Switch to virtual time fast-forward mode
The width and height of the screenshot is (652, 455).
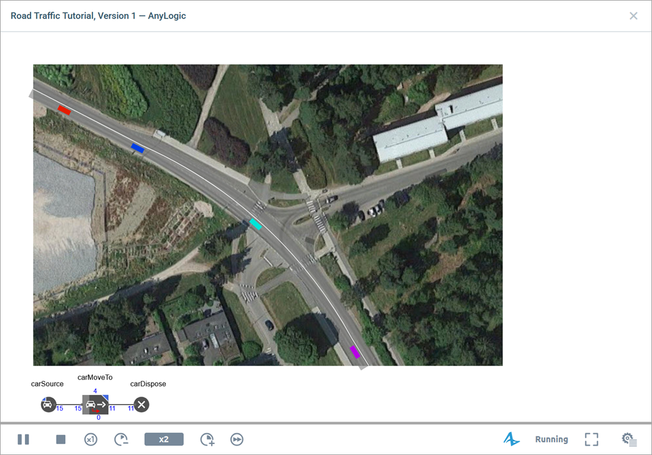237,440
